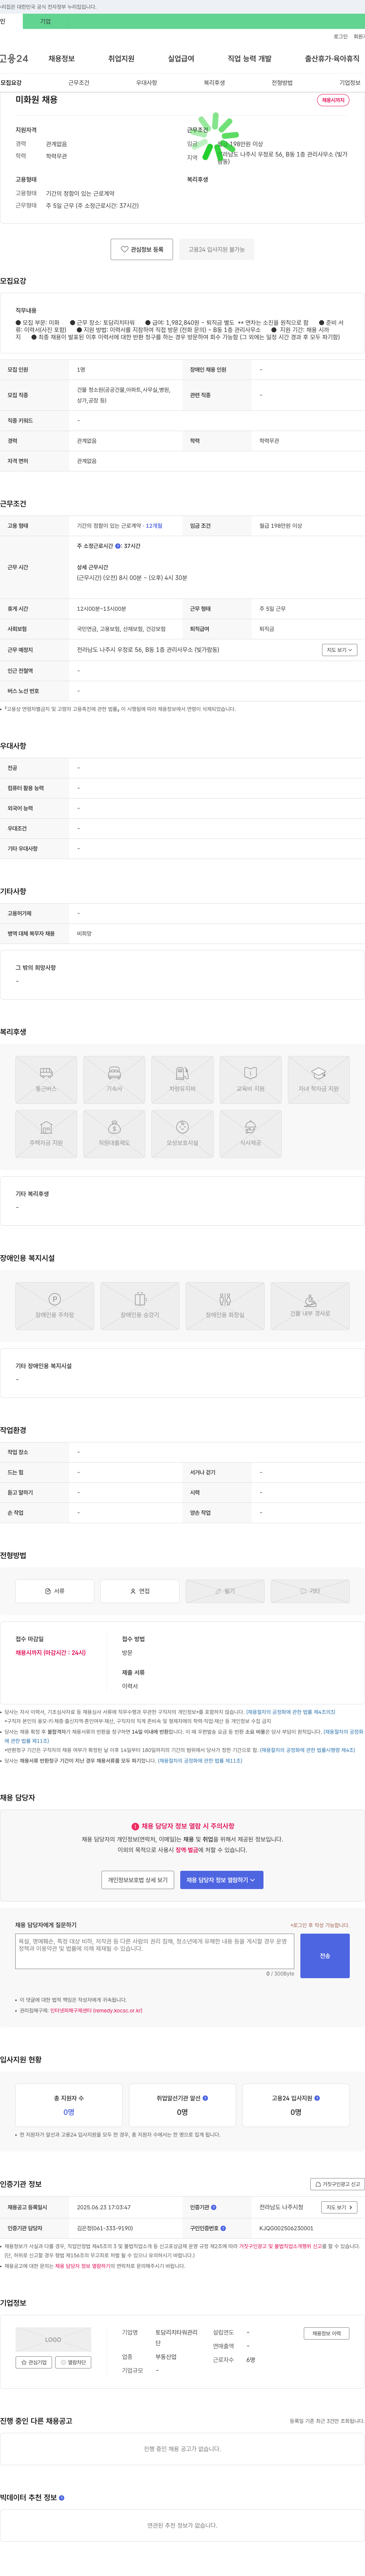The width and height of the screenshot is (365, 2576).
Task: Click the 고용24 입사지원 불가능 button
Action: 216,249
